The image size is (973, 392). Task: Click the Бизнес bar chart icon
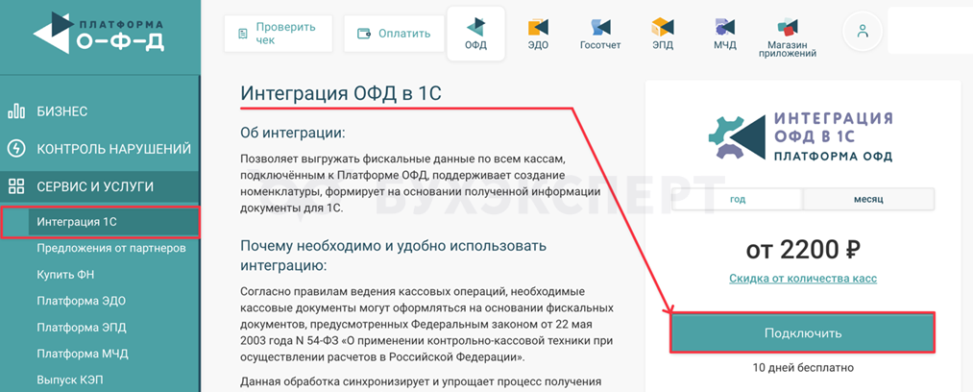coord(16,111)
